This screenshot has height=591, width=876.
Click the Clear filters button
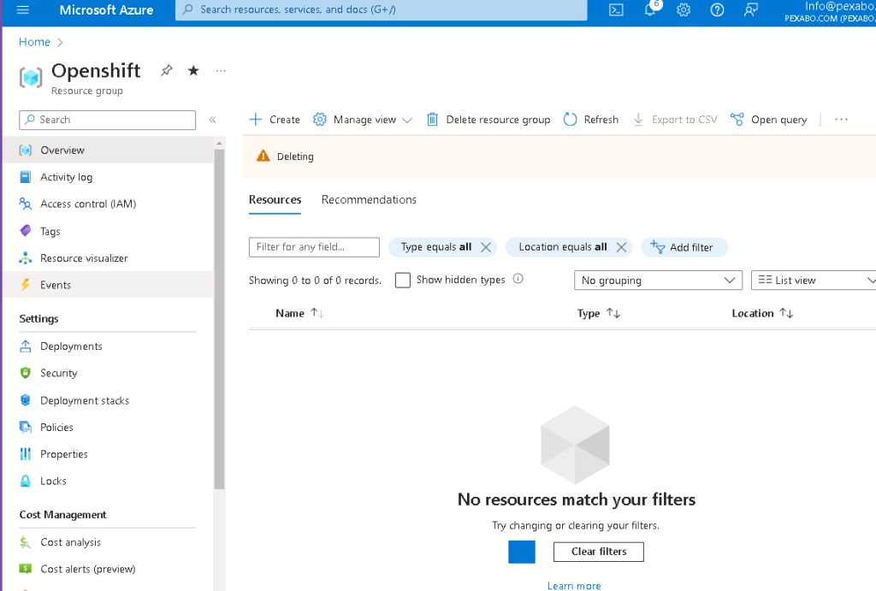point(599,552)
